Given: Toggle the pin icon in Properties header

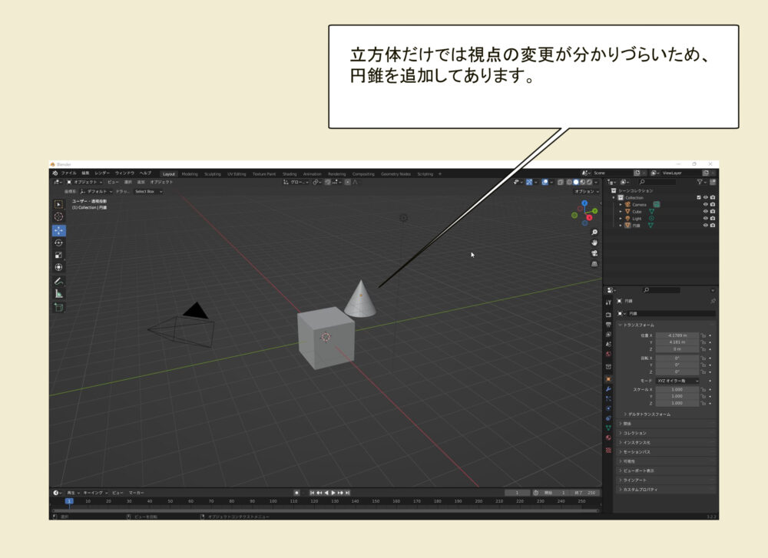Looking at the screenshot, I should (713, 301).
